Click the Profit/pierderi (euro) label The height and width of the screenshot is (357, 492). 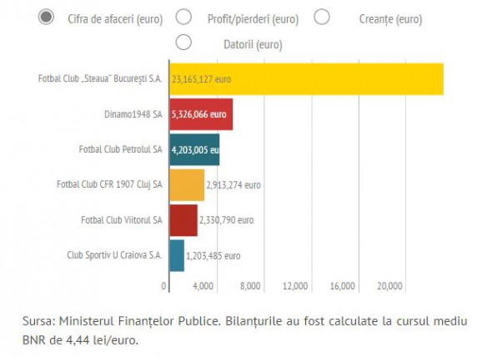(253, 19)
